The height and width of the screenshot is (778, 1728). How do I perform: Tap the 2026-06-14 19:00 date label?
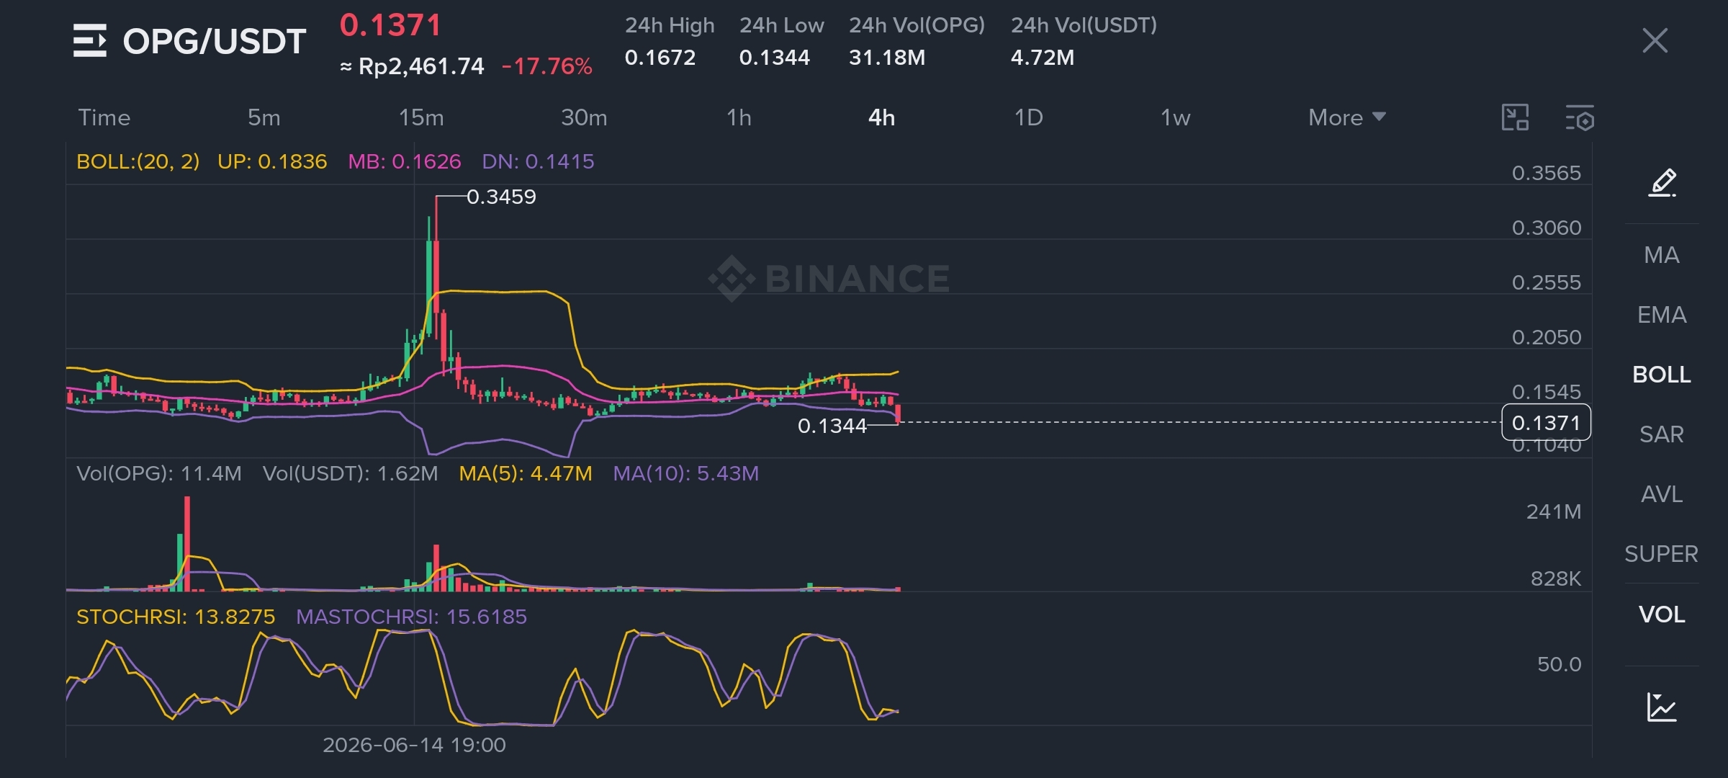click(x=414, y=745)
